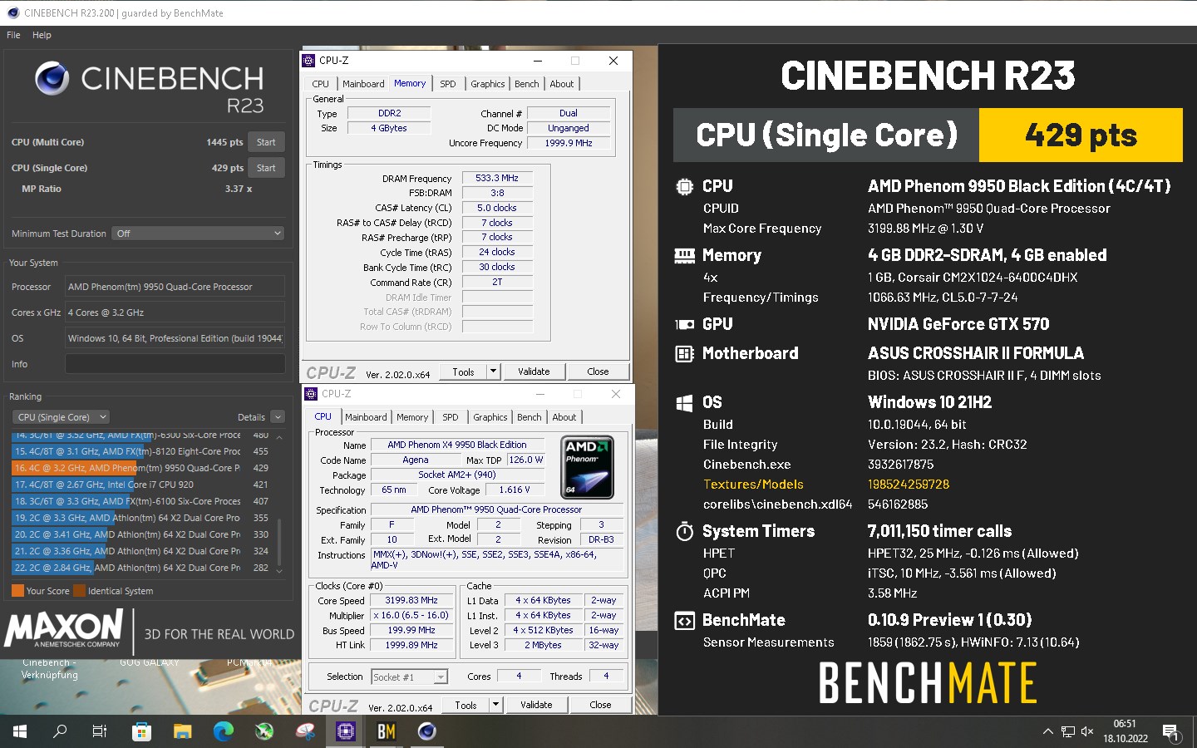The image size is (1197, 748).
Task: Click the CPU chip icon in BenchMate
Action: point(684,186)
